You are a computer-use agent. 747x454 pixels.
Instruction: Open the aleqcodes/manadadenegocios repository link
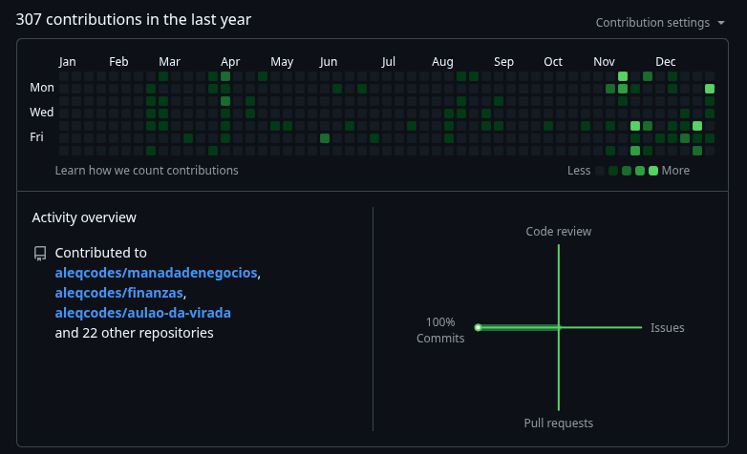(156, 273)
